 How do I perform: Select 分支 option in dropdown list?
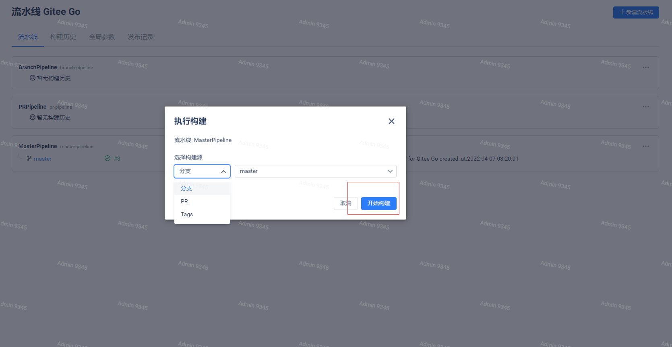(x=202, y=188)
